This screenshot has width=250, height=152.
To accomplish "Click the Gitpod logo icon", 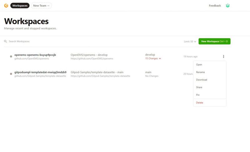I will coord(6,6).
